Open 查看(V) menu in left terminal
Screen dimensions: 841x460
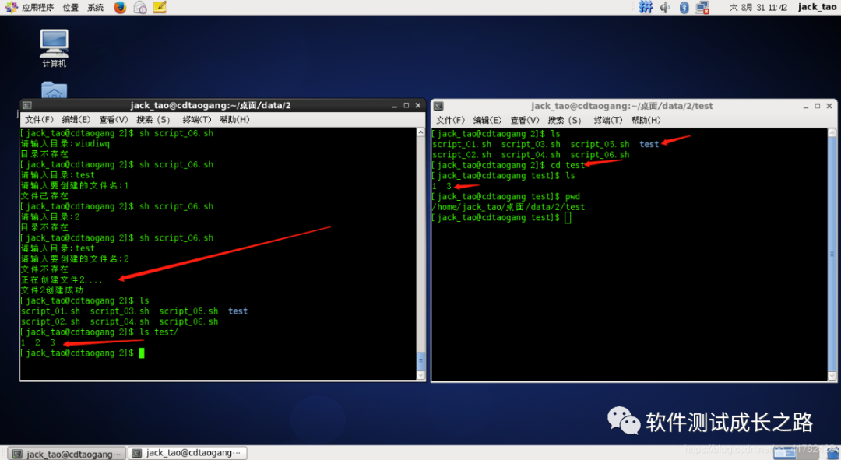[114, 120]
